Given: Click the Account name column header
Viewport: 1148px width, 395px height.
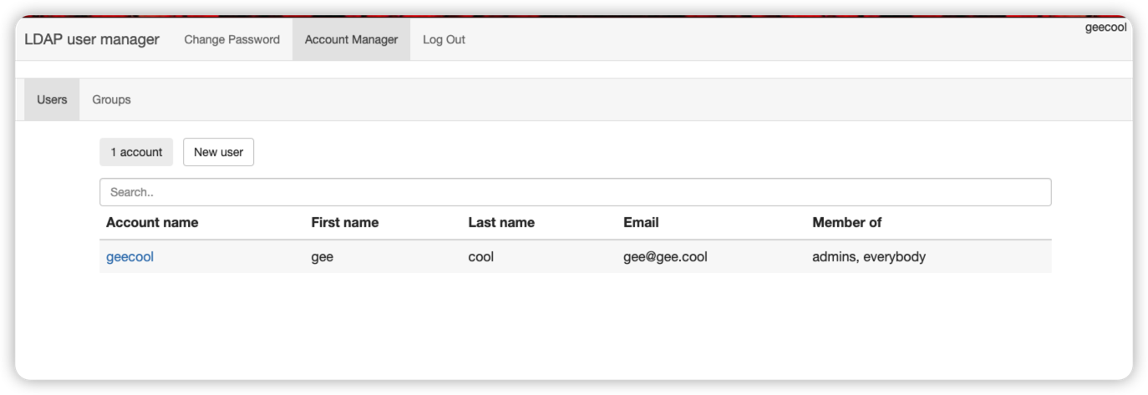Looking at the screenshot, I should tap(152, 222).
